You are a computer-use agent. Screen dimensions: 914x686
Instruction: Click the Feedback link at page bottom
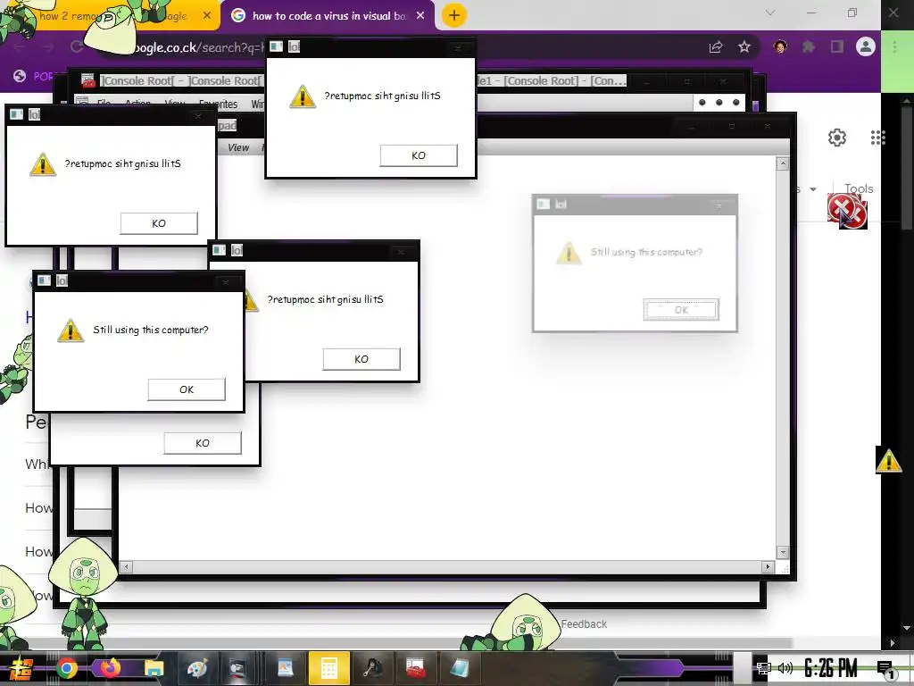tap(584, 624)
